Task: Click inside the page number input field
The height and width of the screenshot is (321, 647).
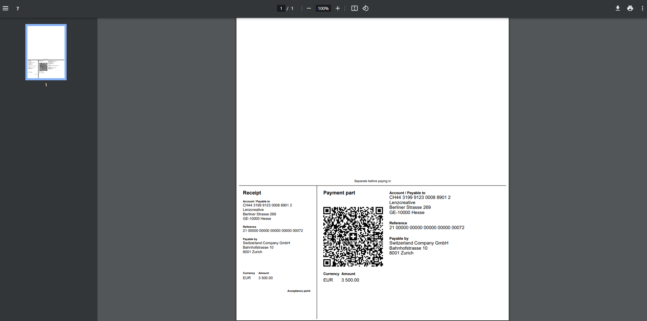Action: click(281, 8)
